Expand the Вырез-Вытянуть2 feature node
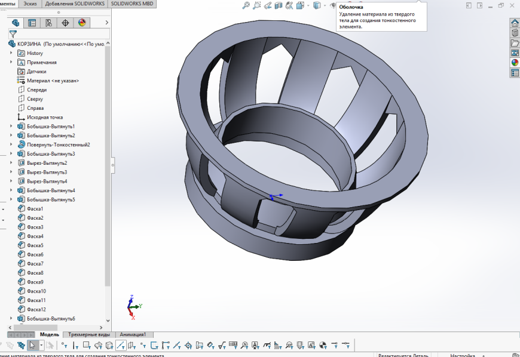The image size is (520, 357). click(11, 163)
